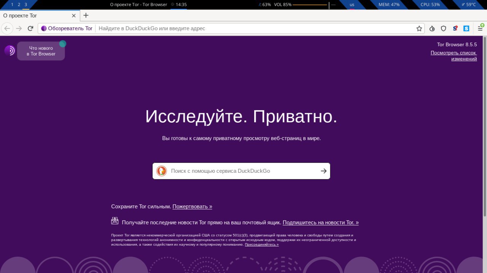Click the 'Tor Browser 8.5.5' version text
The height and width of the screenshot is (273, 487).
click(x=457, y=44)
